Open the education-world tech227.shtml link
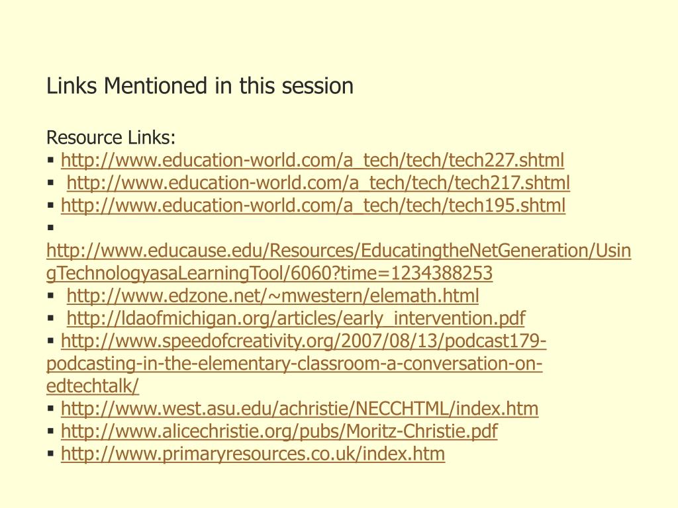Viewport: 678px width, 508px height. 313,160
